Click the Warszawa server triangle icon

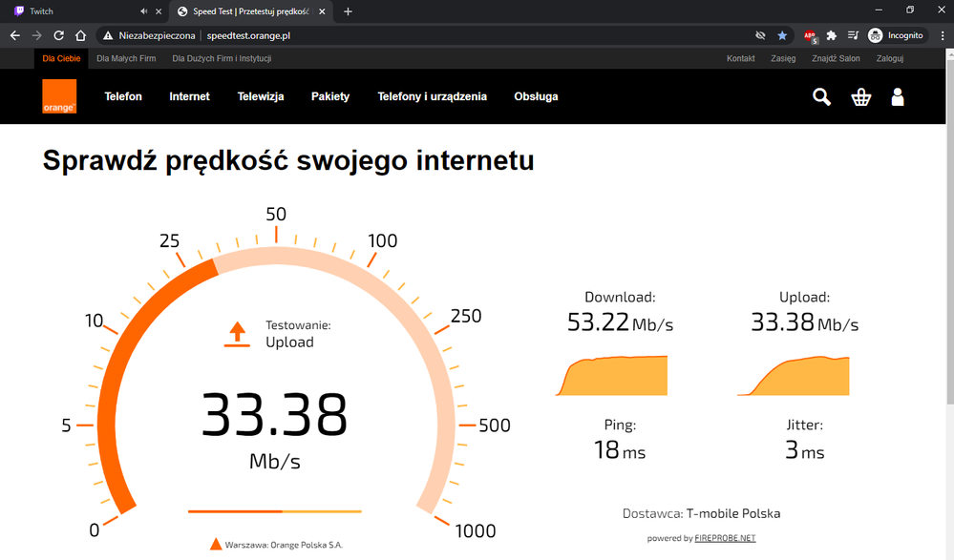pyautogui.click(x=216, y=544)
